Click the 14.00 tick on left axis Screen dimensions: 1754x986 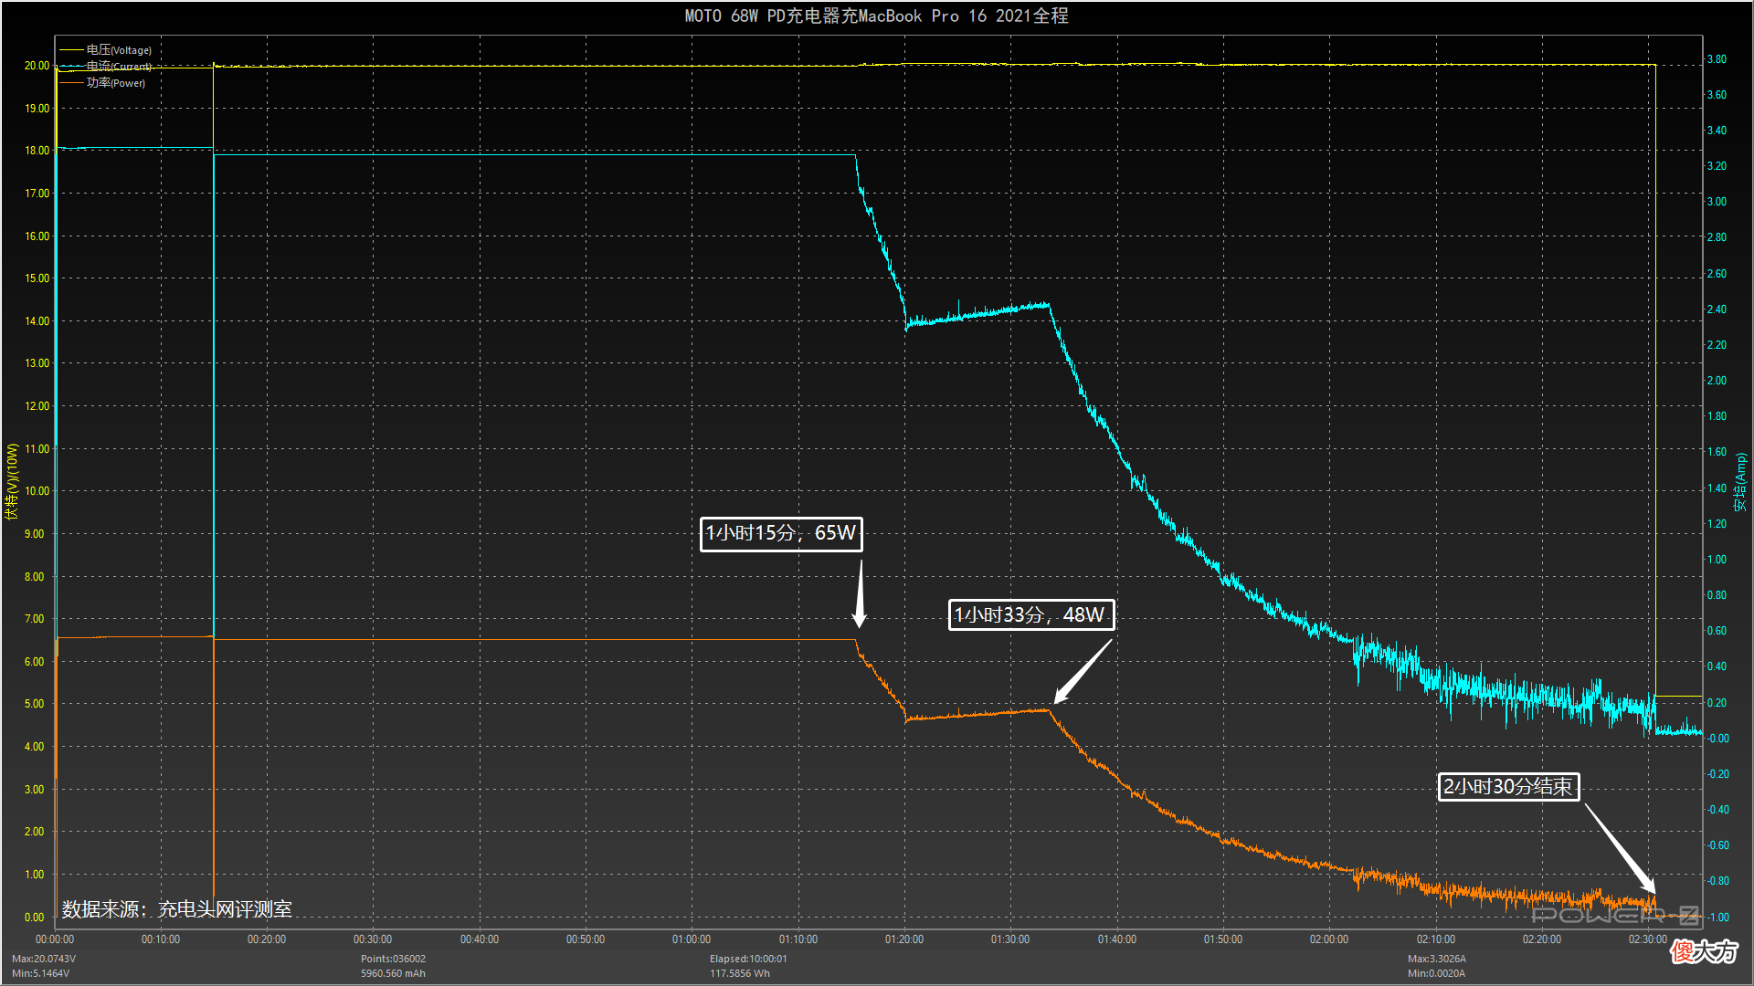point(37,321)
